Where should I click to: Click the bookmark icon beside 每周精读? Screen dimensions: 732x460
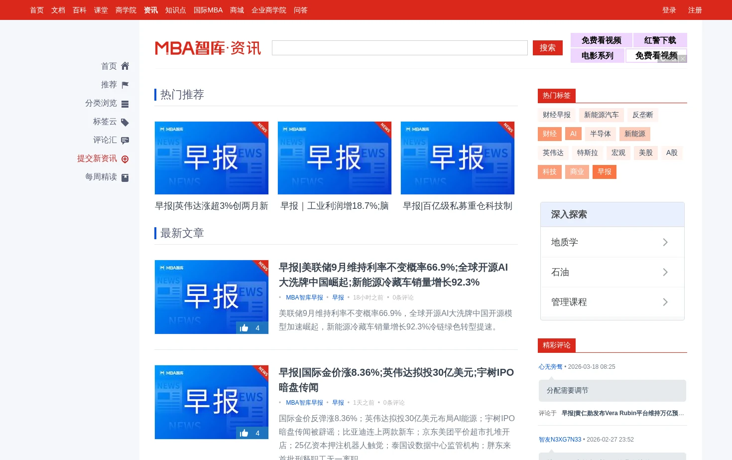pyautogui.click(x=125, y=177)
